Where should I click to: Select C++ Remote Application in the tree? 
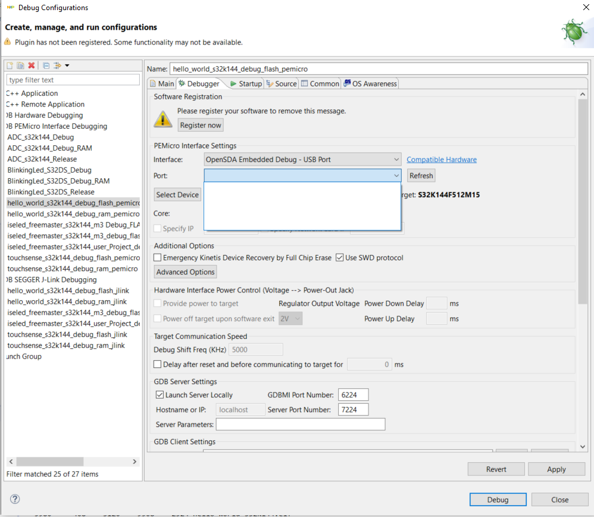(46, 104)
